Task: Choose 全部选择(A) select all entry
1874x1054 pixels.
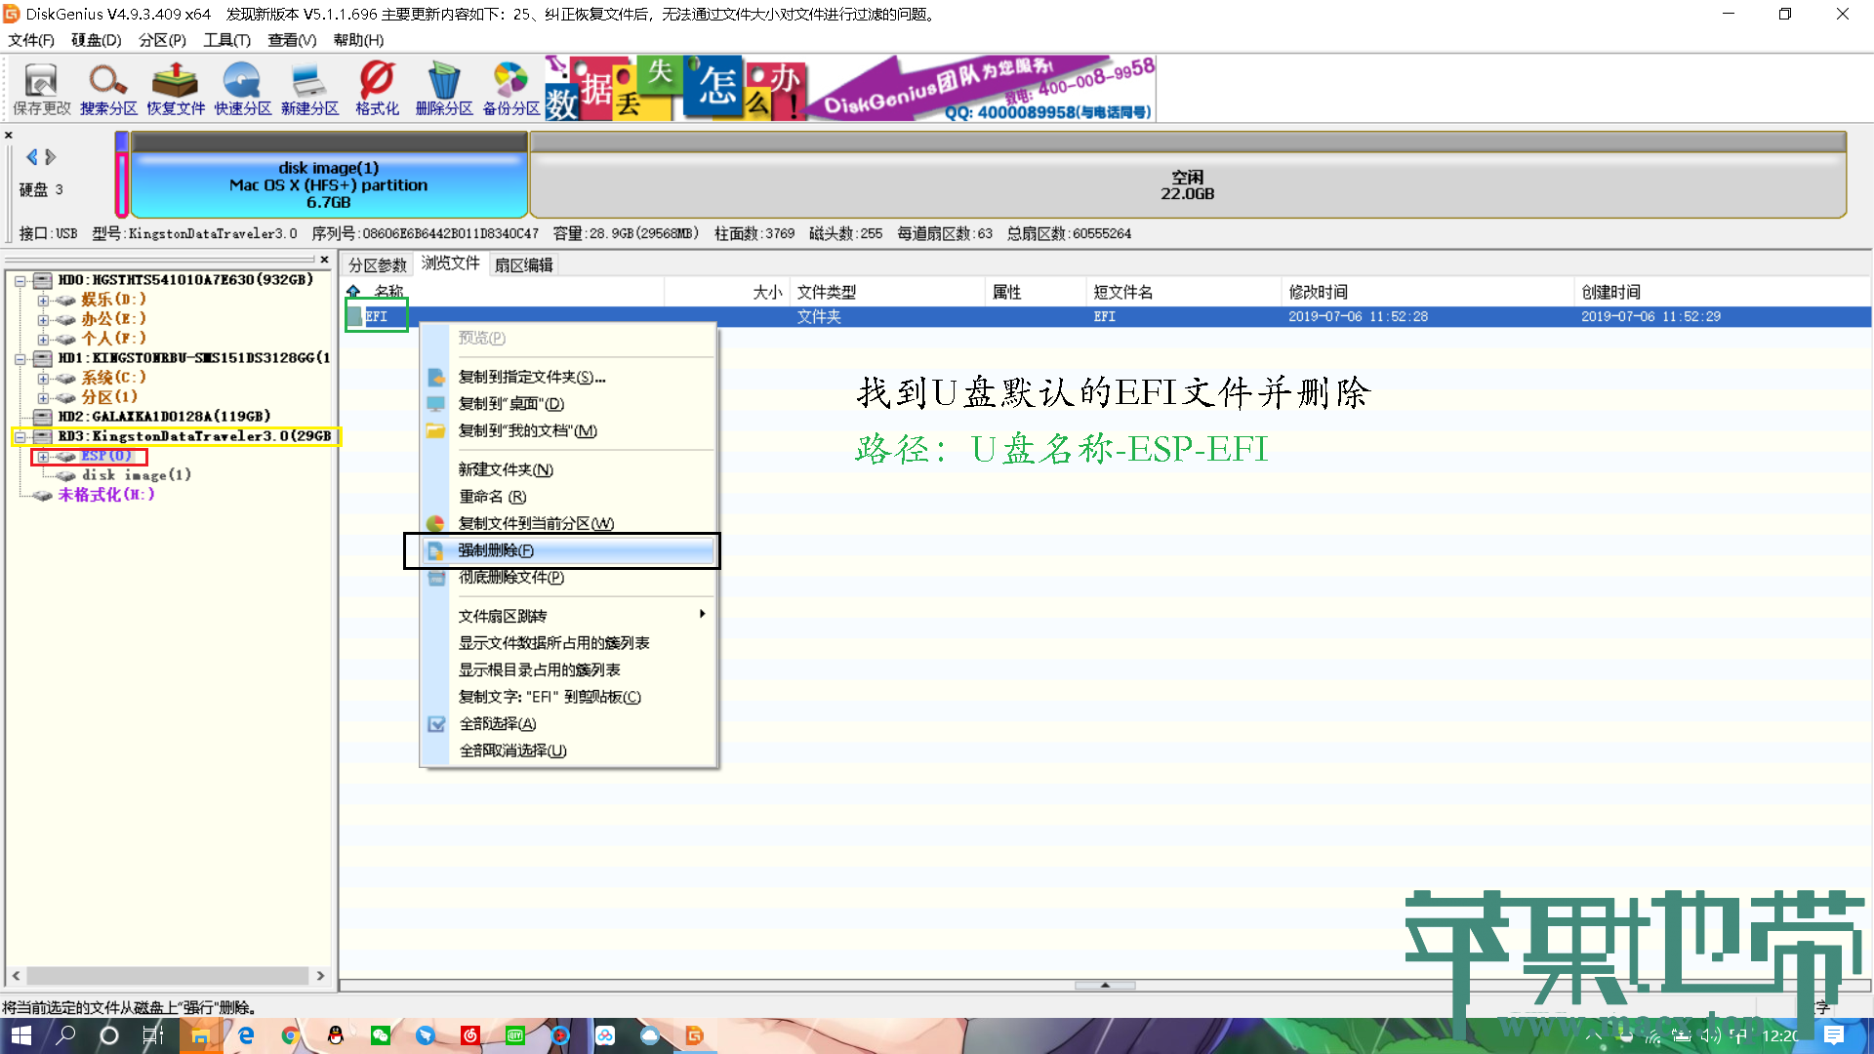Action: [498, 724]
